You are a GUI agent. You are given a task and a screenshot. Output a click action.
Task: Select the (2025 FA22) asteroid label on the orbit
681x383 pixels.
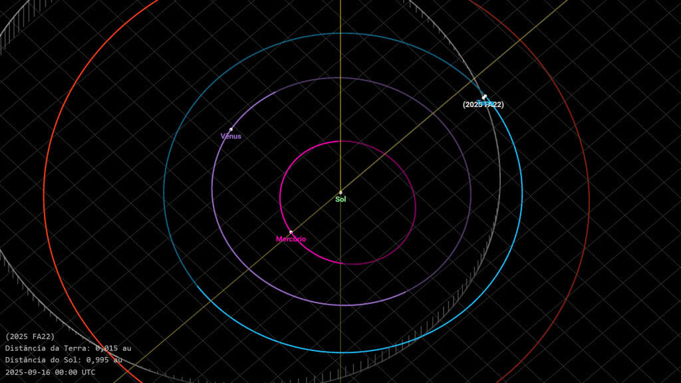coord(483,104)
